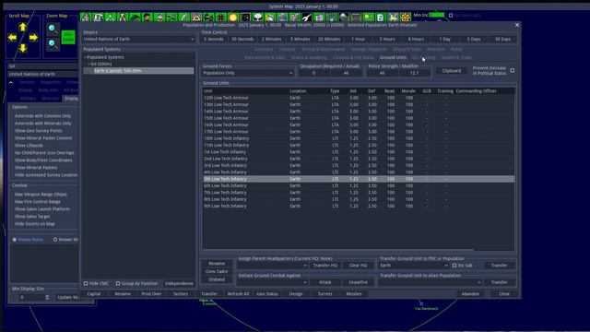The height and width of the screenshot is (332, 590).
Task: Collapse the sidebar tabs chevron
Action: tap(11, 82)
